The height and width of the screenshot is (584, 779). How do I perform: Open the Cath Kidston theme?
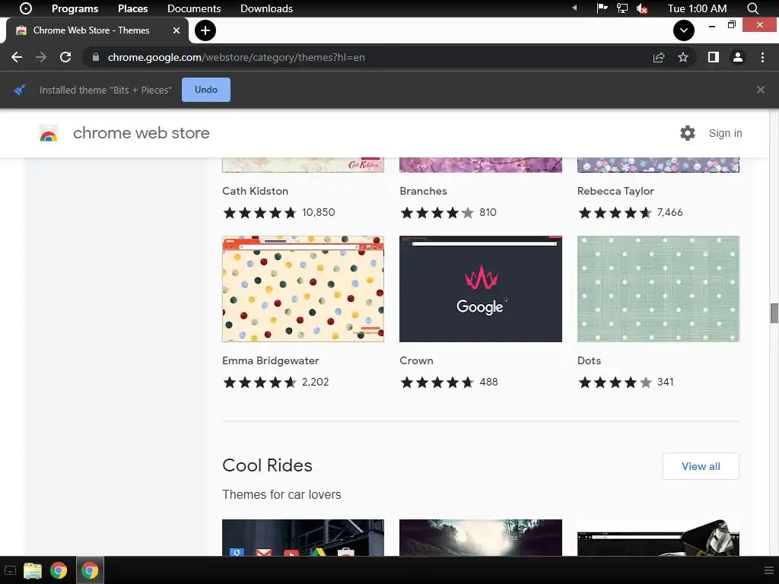255,191
